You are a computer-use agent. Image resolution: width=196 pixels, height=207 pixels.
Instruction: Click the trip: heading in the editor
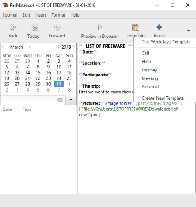tap(91, 86)
